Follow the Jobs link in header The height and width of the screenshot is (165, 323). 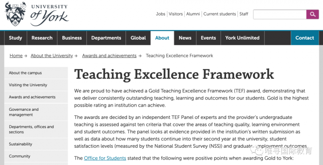[x=161, y=14]
